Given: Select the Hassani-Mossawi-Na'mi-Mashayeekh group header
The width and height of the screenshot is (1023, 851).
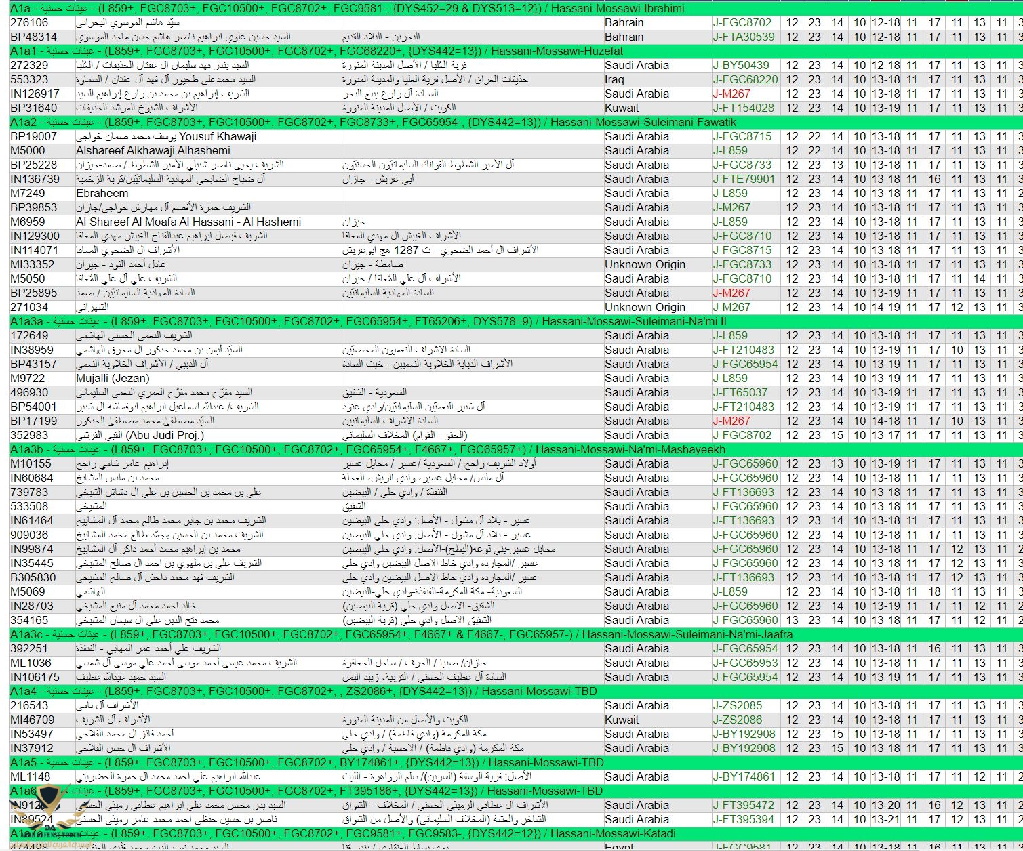Looking at the screenshot, I should [x=517, y=450].
